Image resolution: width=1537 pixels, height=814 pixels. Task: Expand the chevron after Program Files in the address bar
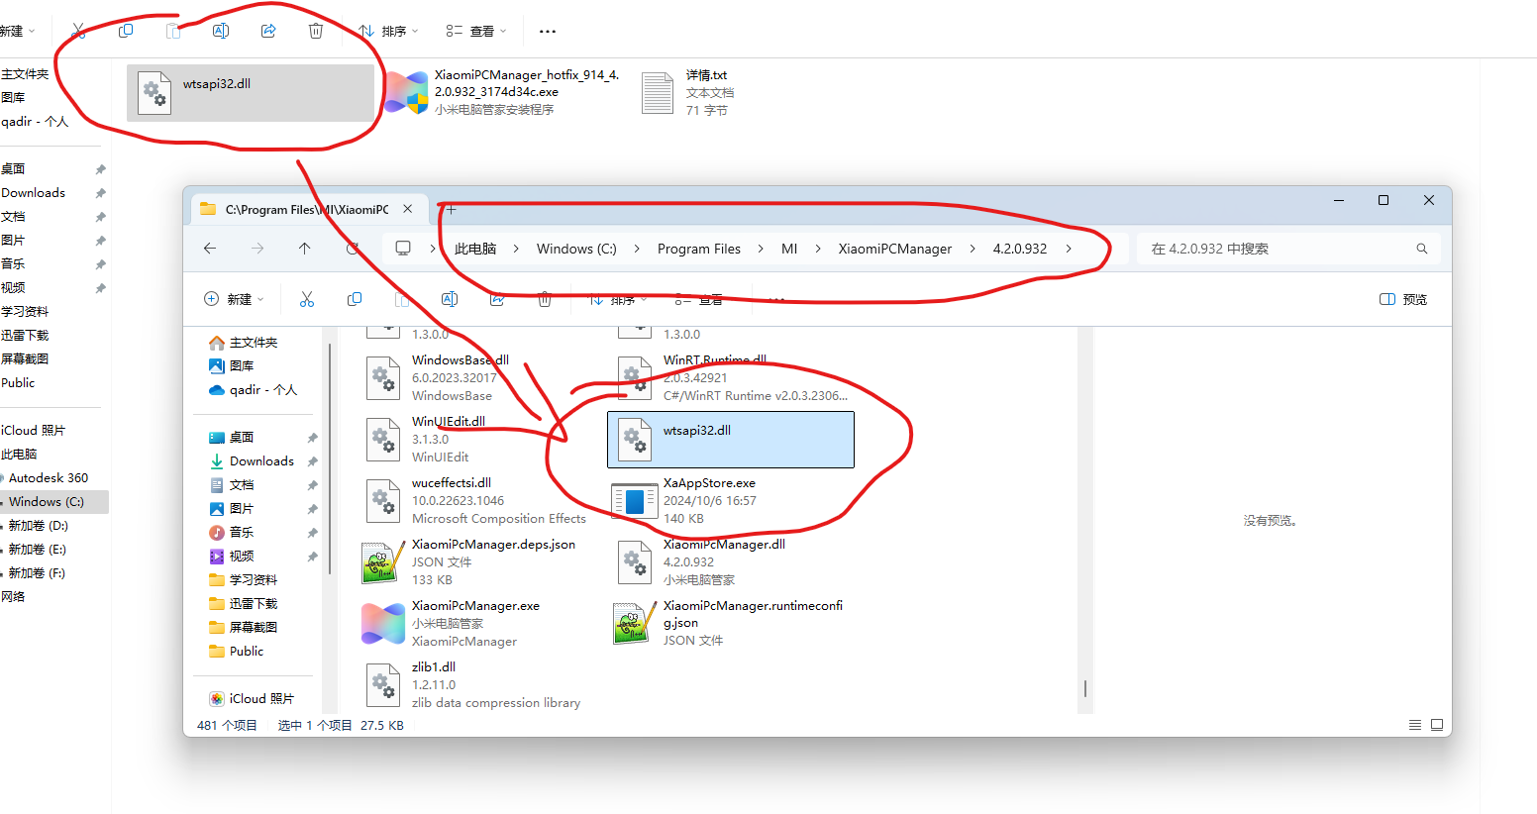click(760, 249)
